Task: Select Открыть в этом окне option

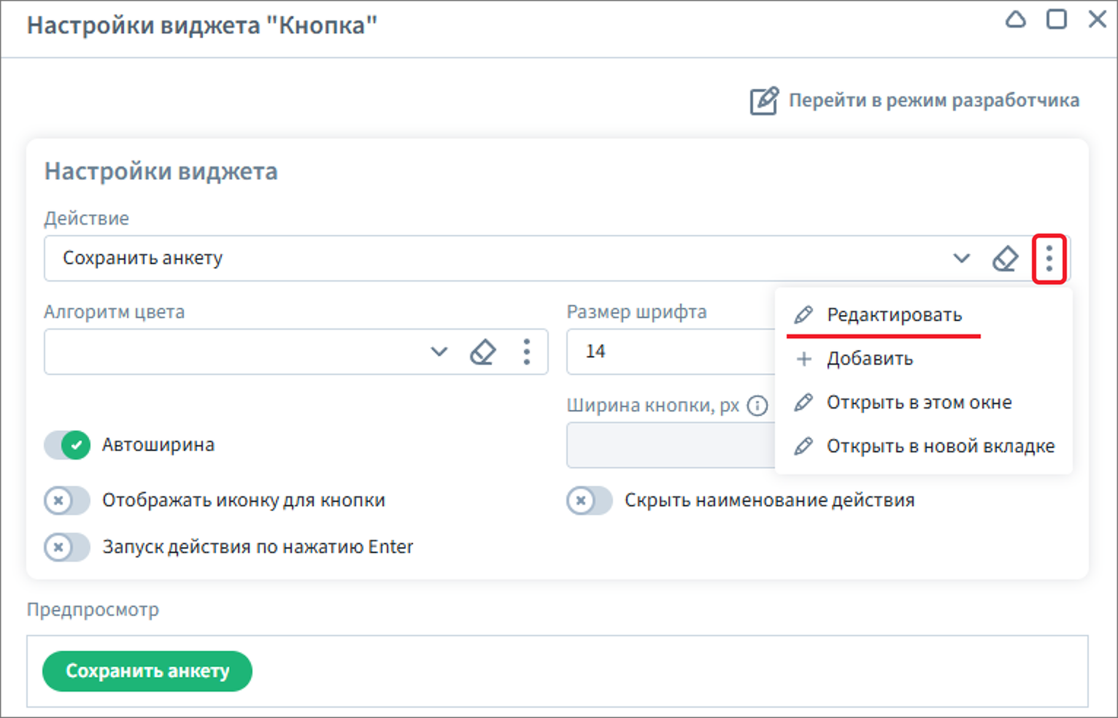Action: point(918,403)
